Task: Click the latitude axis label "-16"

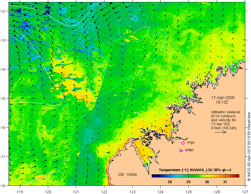Action: click(3, 128)
